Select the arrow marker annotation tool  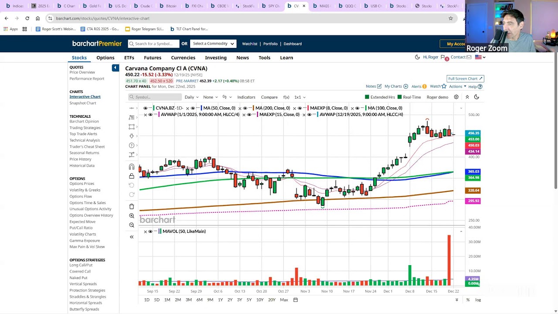132,136
